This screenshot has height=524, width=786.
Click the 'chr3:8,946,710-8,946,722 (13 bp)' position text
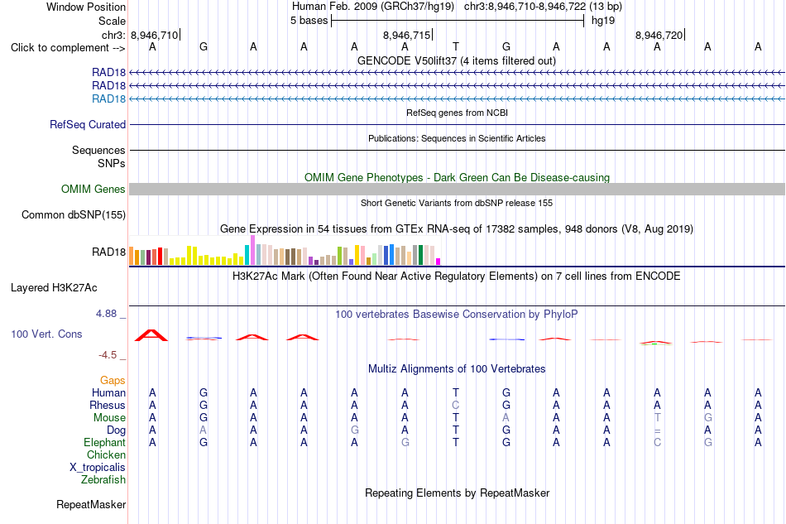pyautogui.click(x=543, y=7)
